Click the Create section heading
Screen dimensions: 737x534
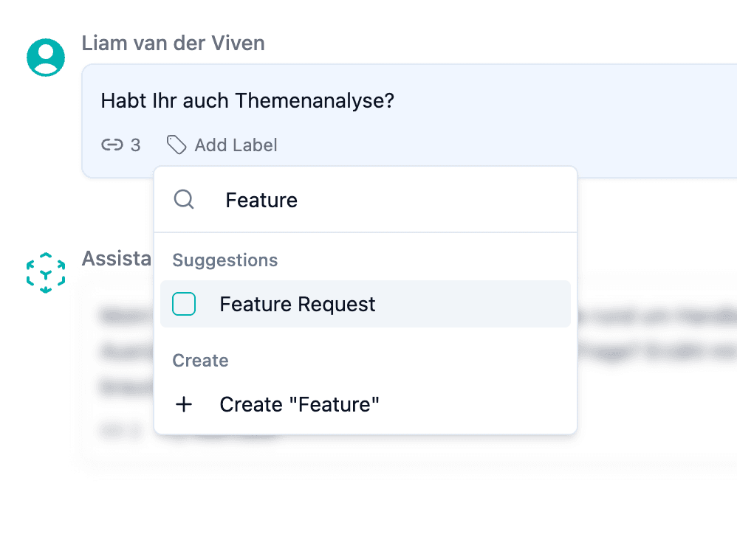[200, 361]
